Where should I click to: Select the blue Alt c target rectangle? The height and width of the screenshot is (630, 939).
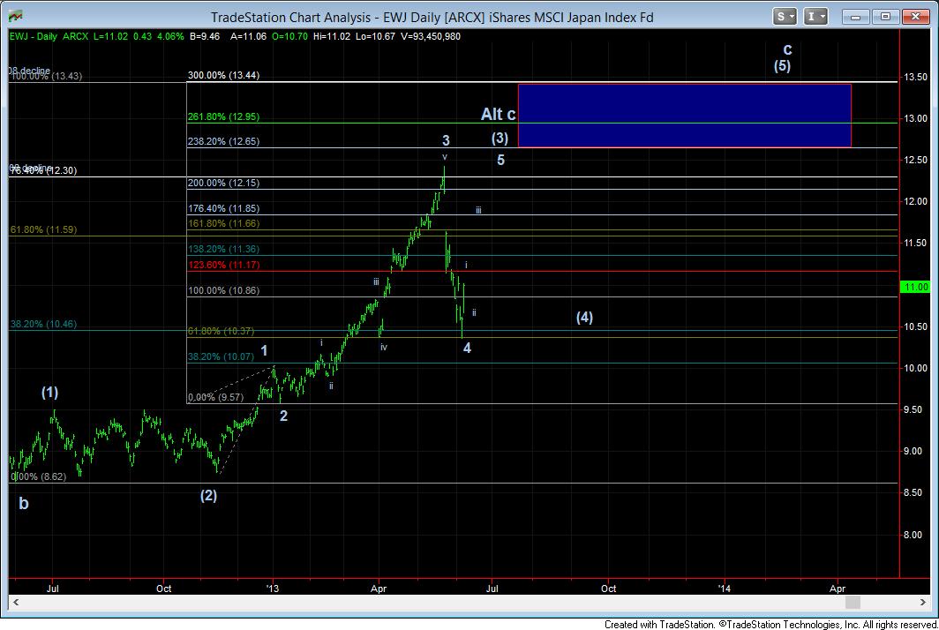pos(684,116)
